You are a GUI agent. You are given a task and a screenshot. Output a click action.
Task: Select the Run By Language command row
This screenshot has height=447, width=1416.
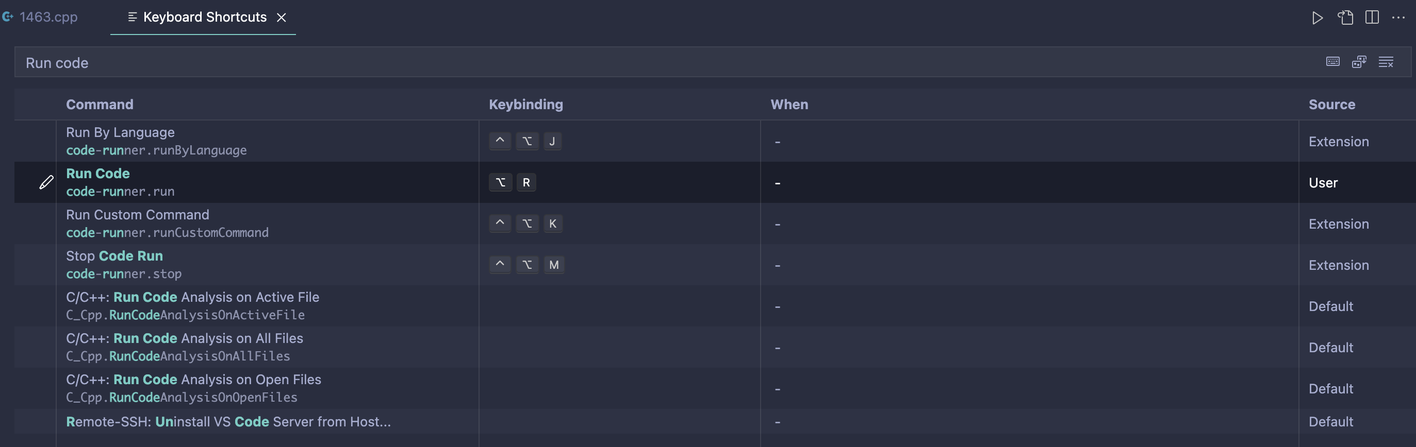click(x=715, y=141)
